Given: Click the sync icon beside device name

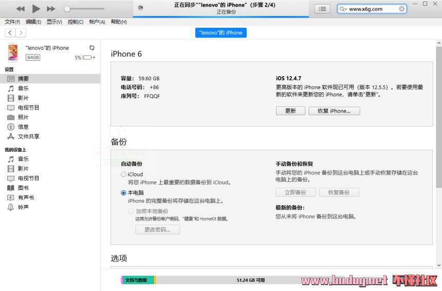Looking at the screenshot, I should tap(92, 48).
